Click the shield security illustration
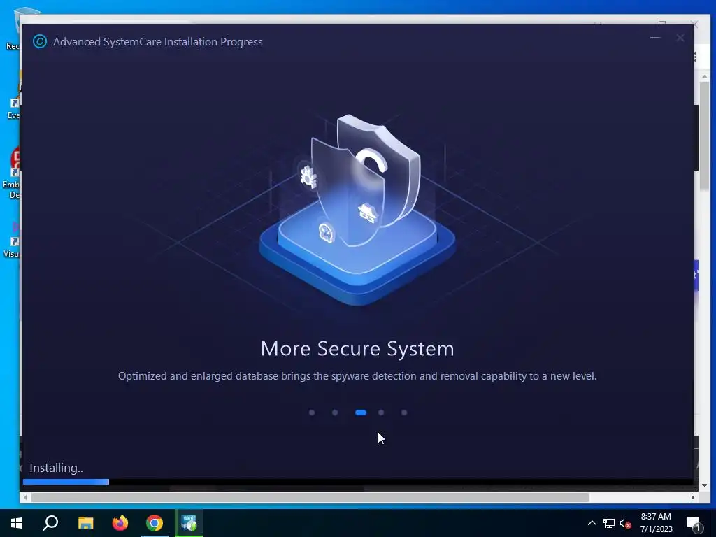716x537 pixels. pos(357,210)
